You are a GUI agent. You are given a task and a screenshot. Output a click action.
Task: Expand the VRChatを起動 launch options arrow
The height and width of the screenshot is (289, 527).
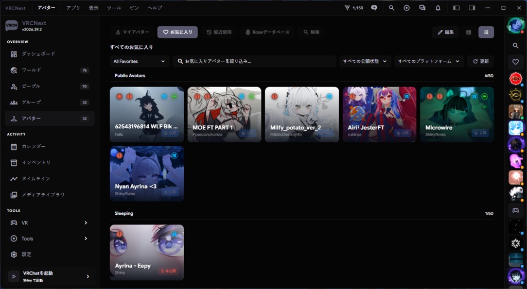87,276
